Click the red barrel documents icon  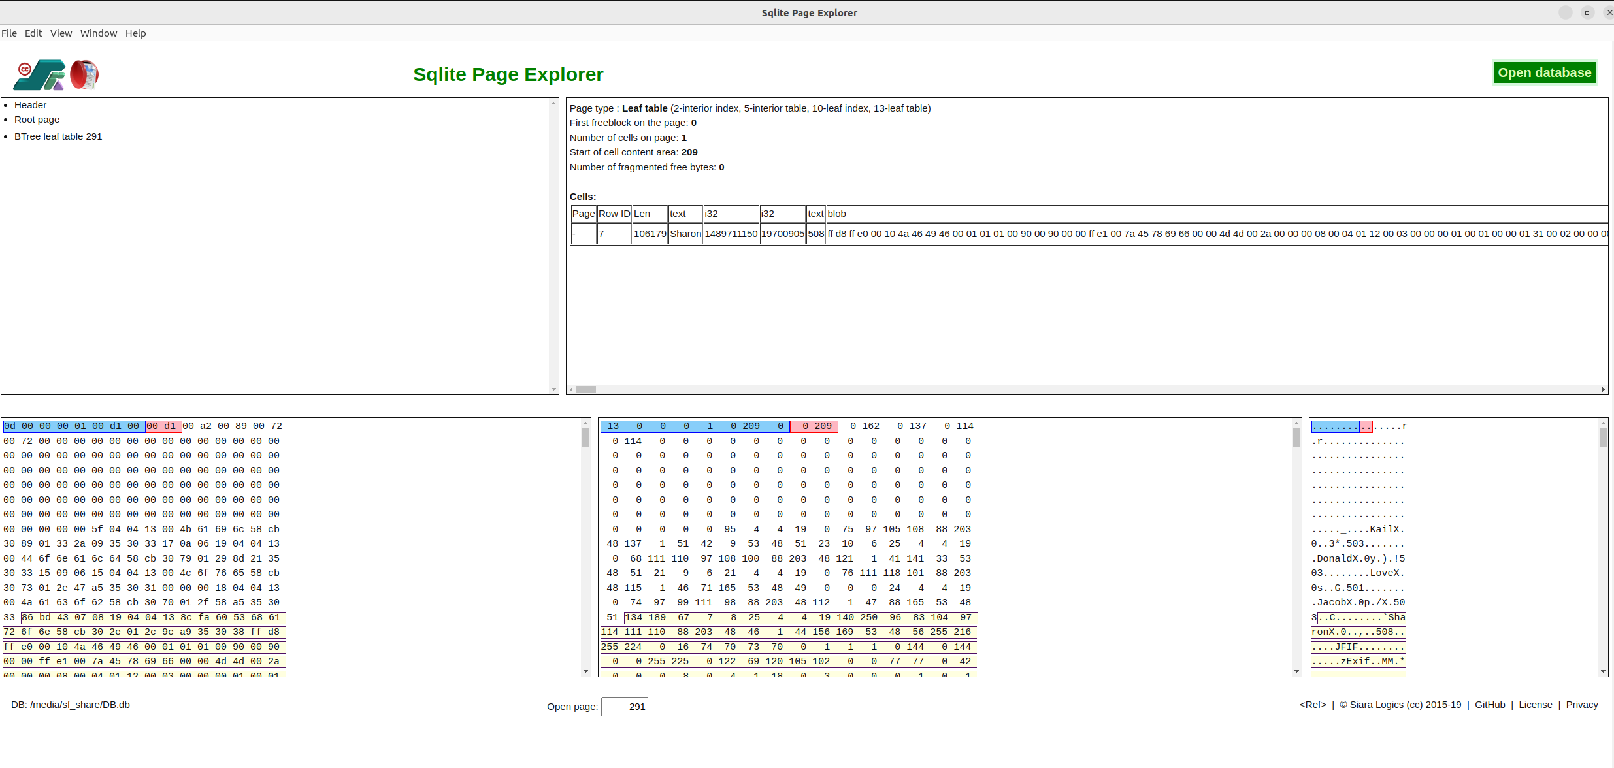point(84,74)
